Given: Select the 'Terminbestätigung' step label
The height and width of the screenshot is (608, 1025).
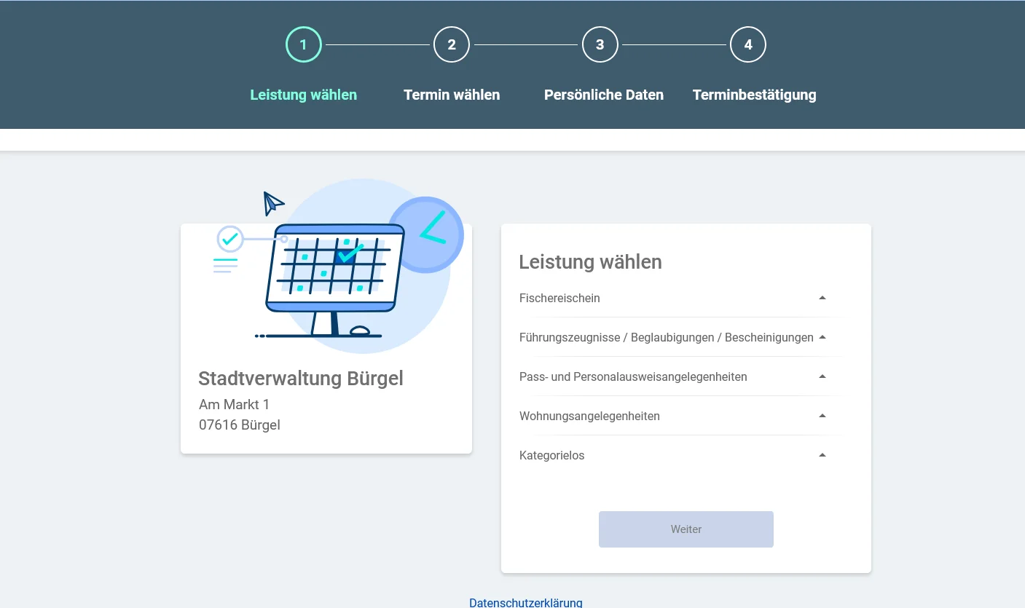Looking at the screenshot, I should [x=754, y=95].
